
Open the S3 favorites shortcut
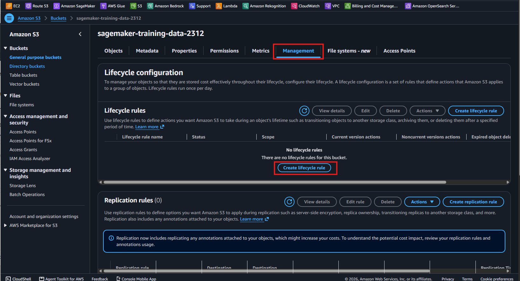pos(136,6)
